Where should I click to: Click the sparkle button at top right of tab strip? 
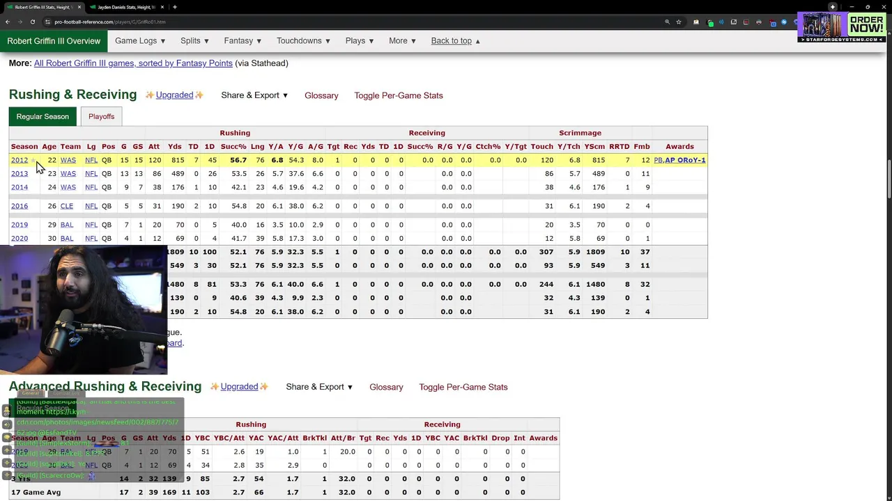tap(833, 7)
